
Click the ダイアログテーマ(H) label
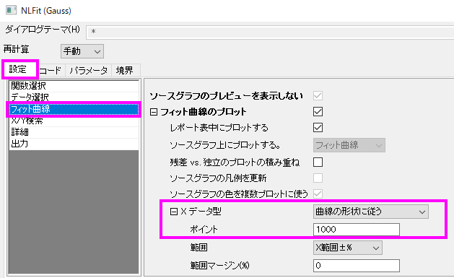(43, 30)
